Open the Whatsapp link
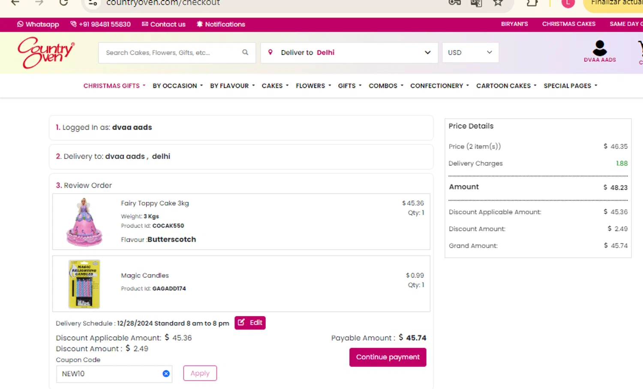 point(38,24)
